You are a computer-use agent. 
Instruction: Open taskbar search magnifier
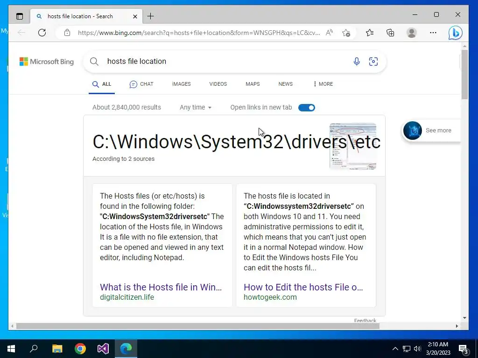[x=34, y=349]
